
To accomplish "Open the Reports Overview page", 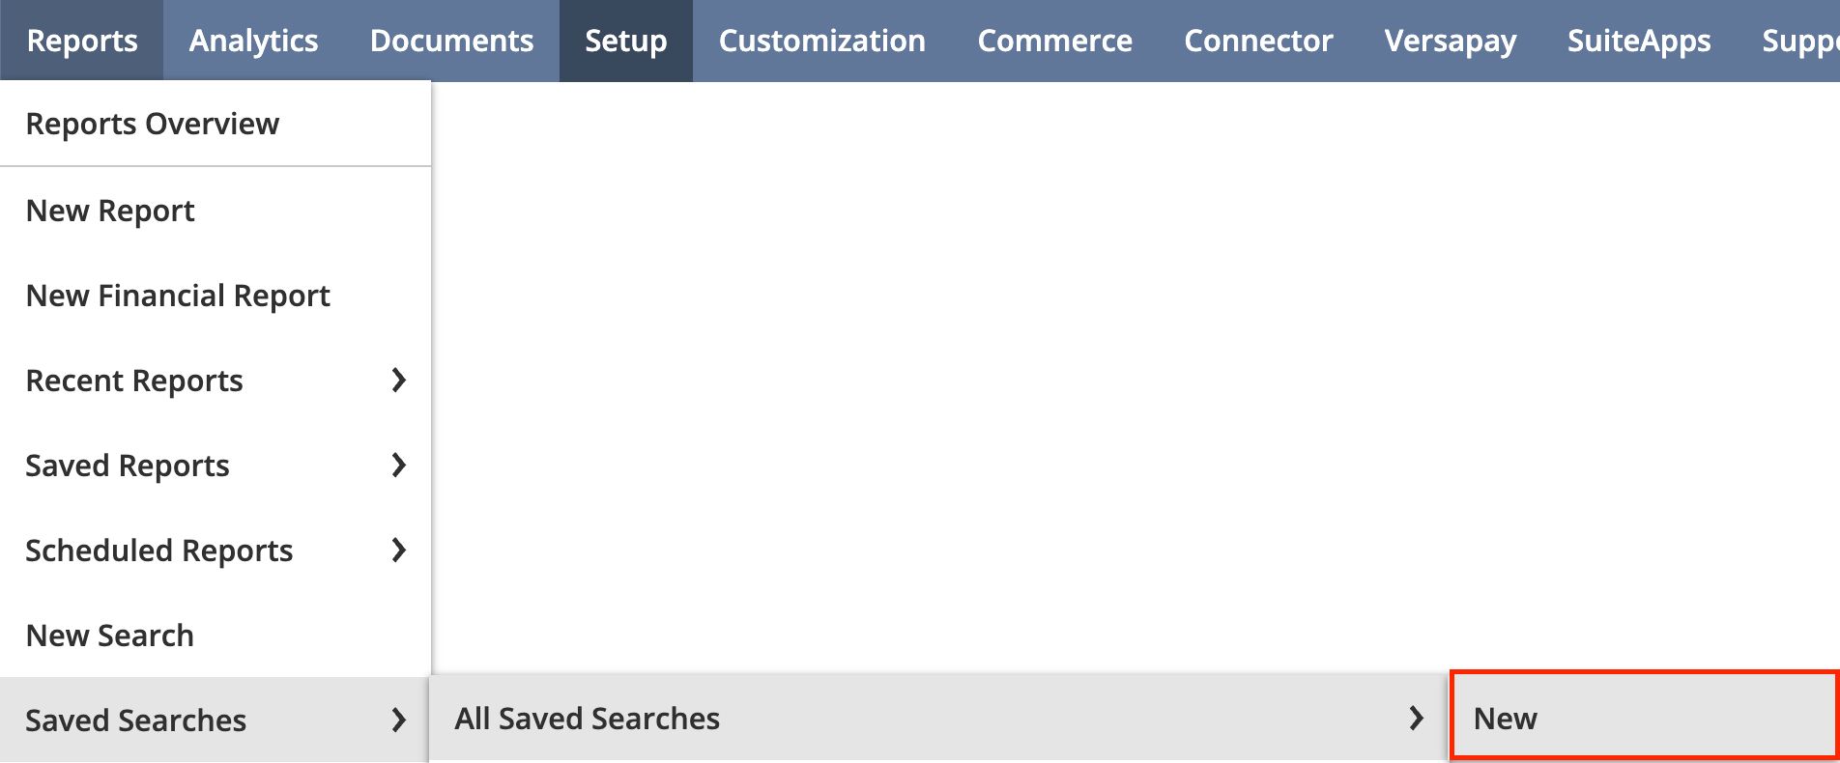I will point(152,123).
